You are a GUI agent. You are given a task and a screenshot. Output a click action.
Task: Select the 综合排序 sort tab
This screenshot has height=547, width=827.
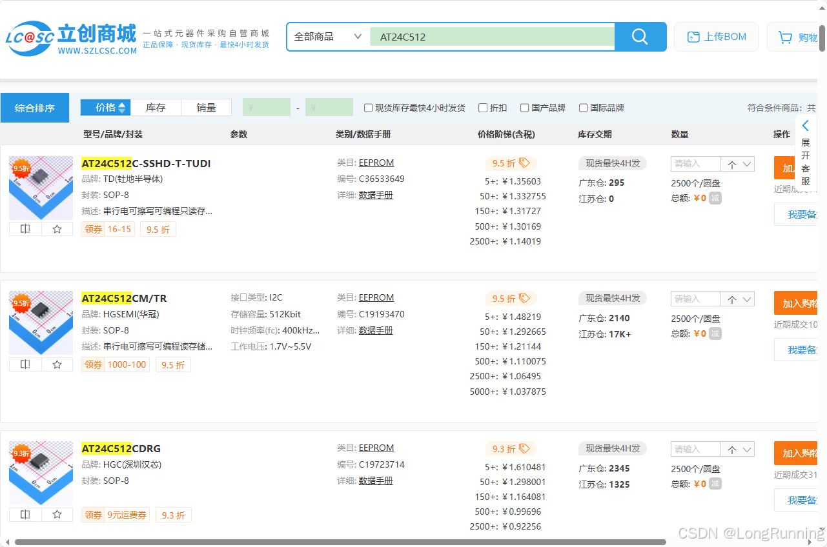pos(35,108)
